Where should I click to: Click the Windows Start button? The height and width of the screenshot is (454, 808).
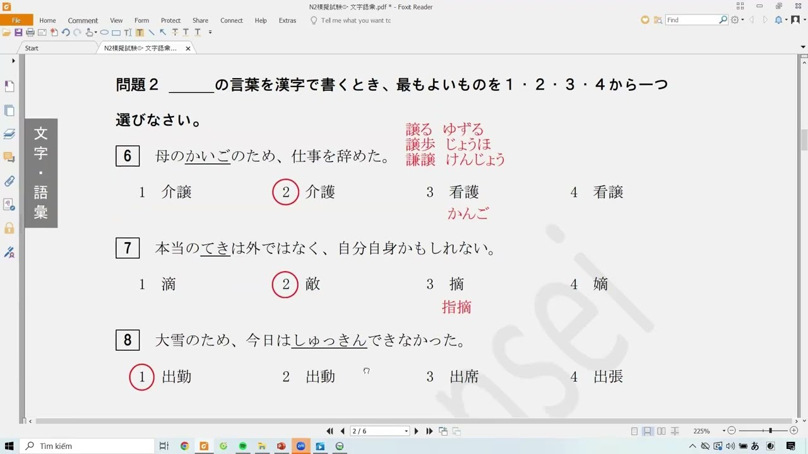pyautogui.click(x=9, y=446)
